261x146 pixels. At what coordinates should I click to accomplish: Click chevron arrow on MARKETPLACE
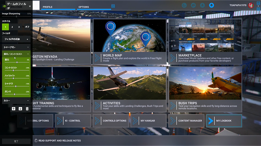coord(173,58)
